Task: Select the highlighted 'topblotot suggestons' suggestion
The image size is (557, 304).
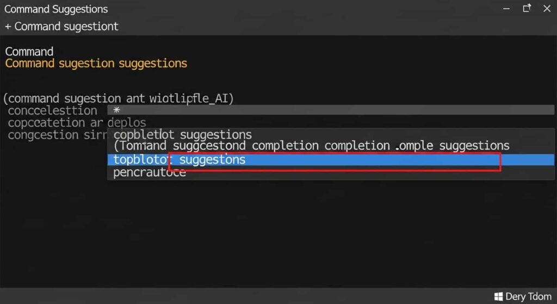Action: 331,160
